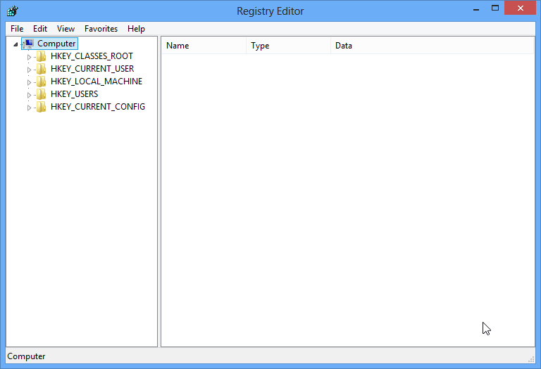Click the Registry Editor title bar icon
The height and width of the screenshot is (369, 541).
tap(12, 11)
